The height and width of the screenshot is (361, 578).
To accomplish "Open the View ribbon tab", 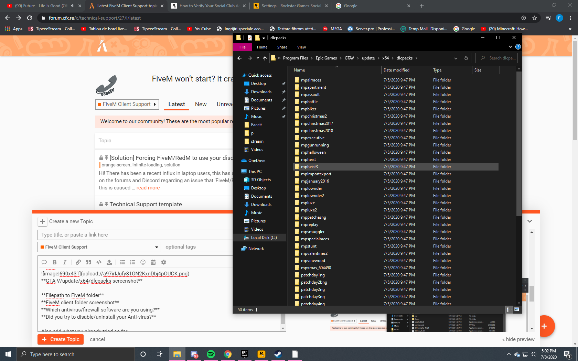I will point(301,47).
